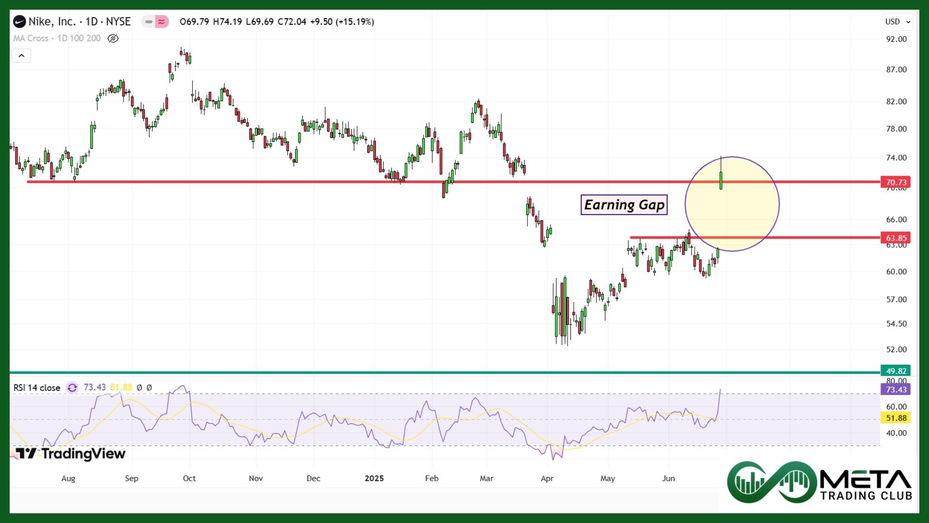Open the 1D interval in chart title

pyautogui.click(x=91, y=22)
